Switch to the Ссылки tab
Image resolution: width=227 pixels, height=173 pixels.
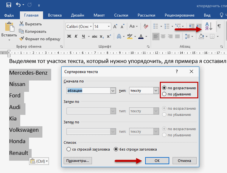(121, 15)
